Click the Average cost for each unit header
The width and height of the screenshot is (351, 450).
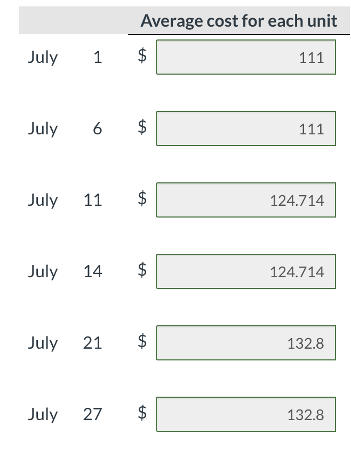tap(239, 21)
